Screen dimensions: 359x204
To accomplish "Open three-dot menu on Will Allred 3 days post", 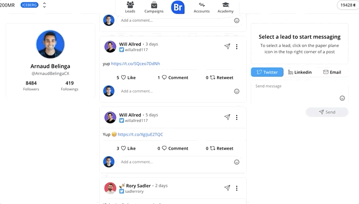I will pyautogui.click(x=237, y=47).
